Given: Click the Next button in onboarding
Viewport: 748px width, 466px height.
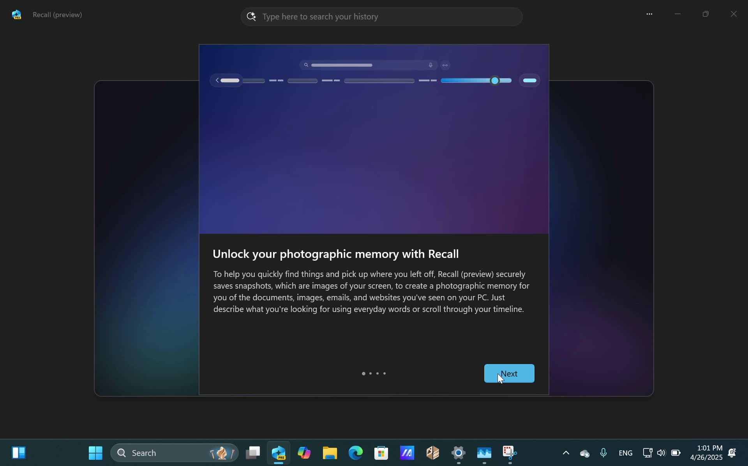Looking at the screenshot, I should coord(509,373).
